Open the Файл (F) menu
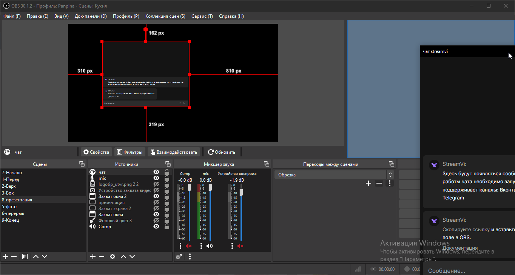This screenshot has height=275, width=515. point(12,16)
